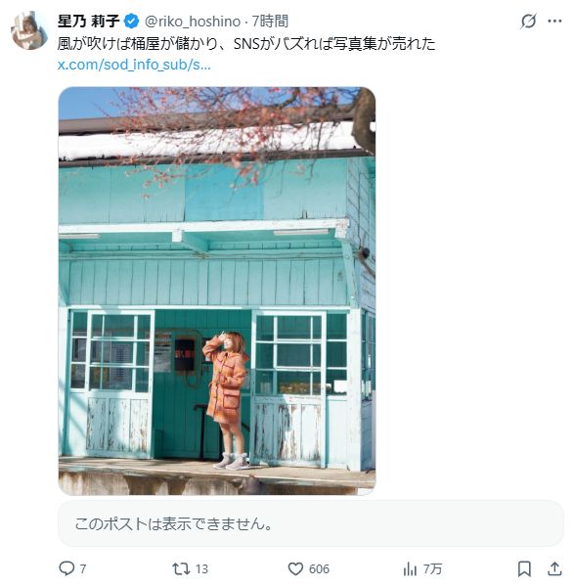Click the reply speech bubble icon
Viewport: 574px width, 587px height.
coord(66,568)
